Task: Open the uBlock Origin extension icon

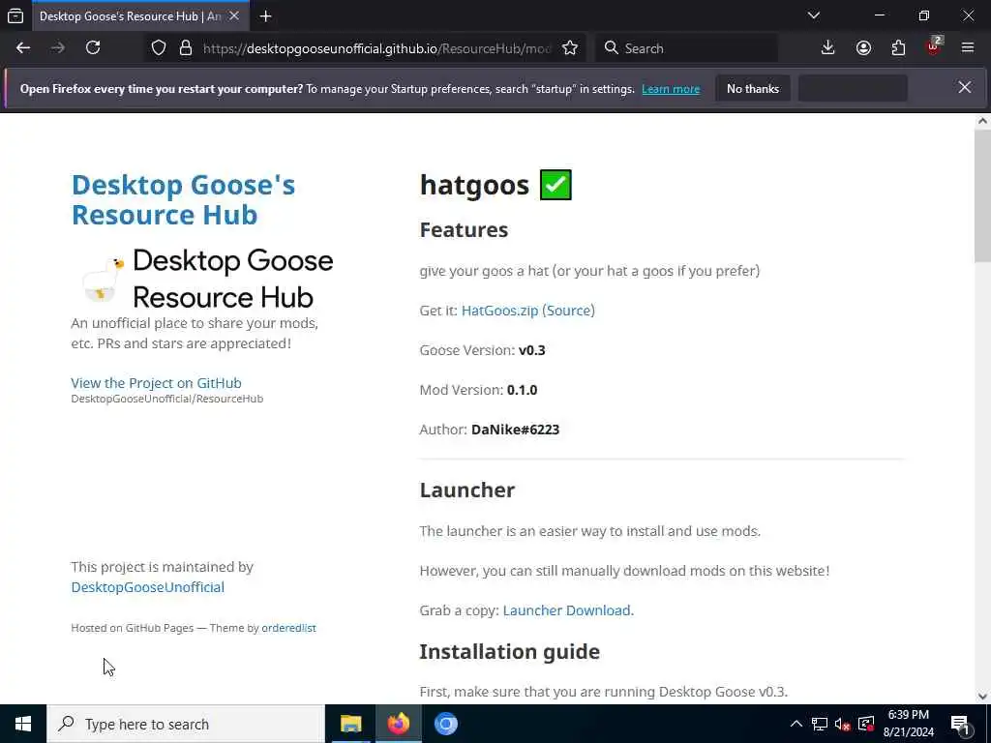Action: [x=934, y=46]
